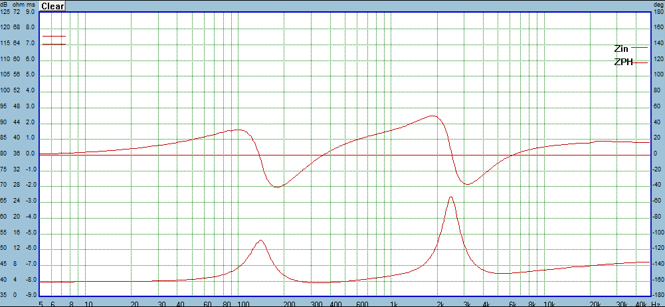Click the ohm axis unit header

click(x=17, y=4)
